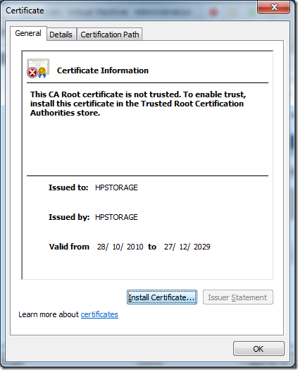
Task: Click the Certificate Information heading
Action: click(103, 70)
